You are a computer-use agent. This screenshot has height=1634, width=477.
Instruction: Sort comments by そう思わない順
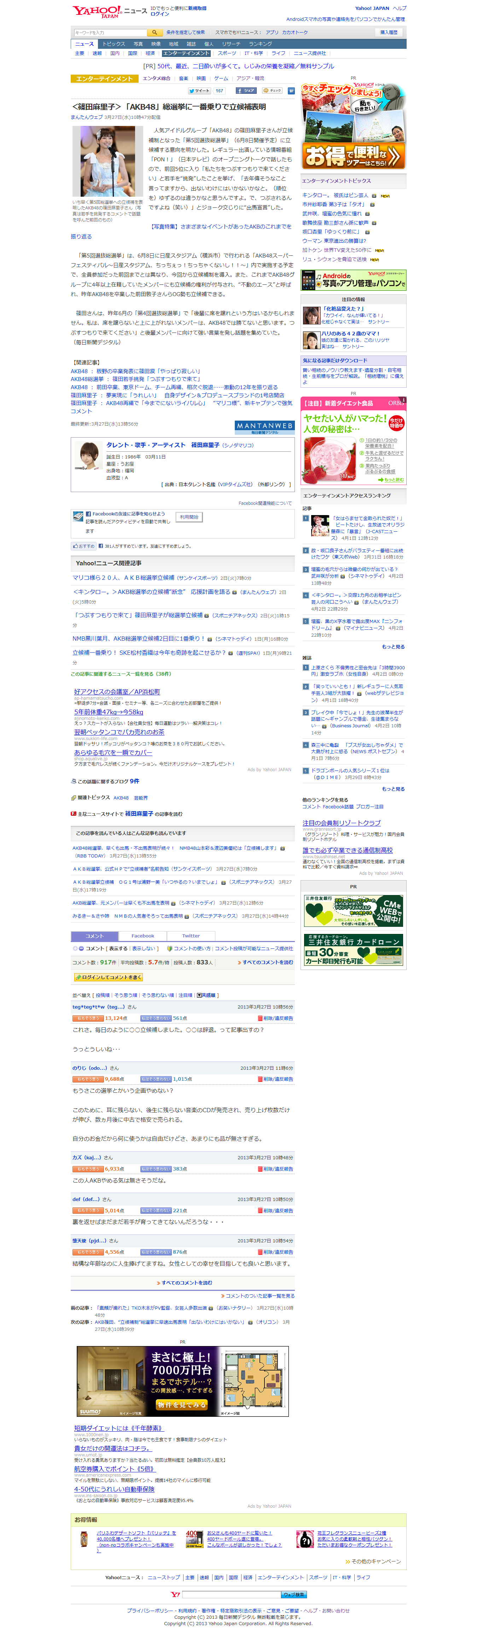(x=158, y=995)
